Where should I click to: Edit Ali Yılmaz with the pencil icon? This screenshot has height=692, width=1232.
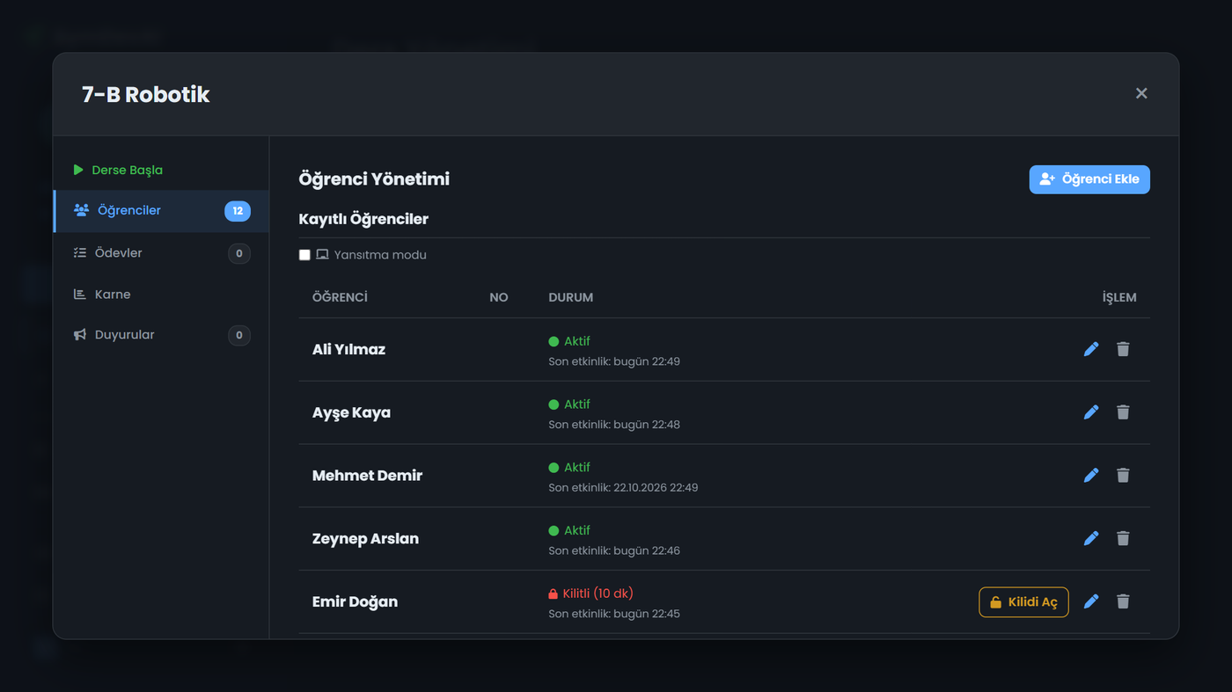click(x=1091, y=349)
